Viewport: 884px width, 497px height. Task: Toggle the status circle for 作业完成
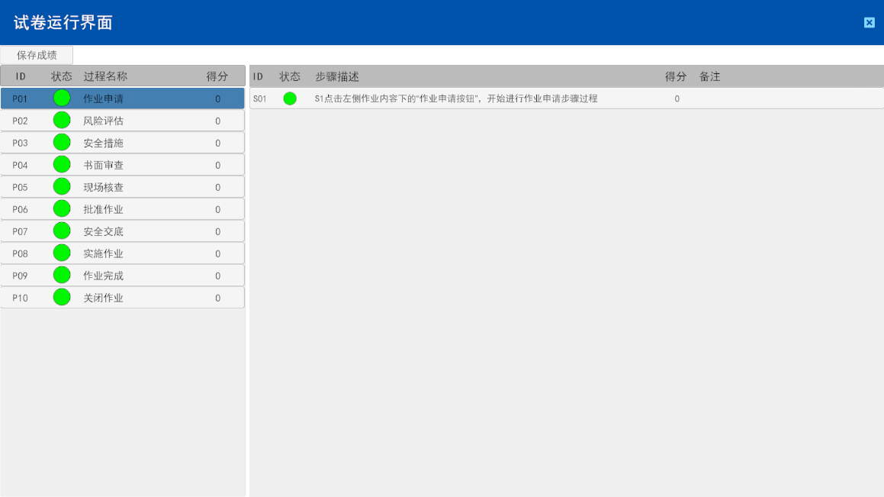61,275
